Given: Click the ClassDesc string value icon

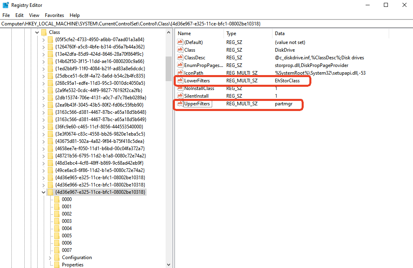Looking at the screenshot, I should [179, 57].
